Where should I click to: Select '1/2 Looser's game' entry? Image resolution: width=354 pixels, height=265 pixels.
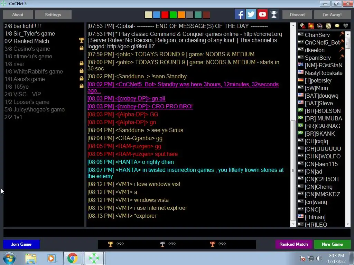[44, 102]
